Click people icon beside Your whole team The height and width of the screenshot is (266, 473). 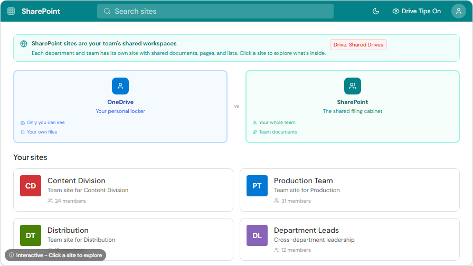tap(255, 123)
